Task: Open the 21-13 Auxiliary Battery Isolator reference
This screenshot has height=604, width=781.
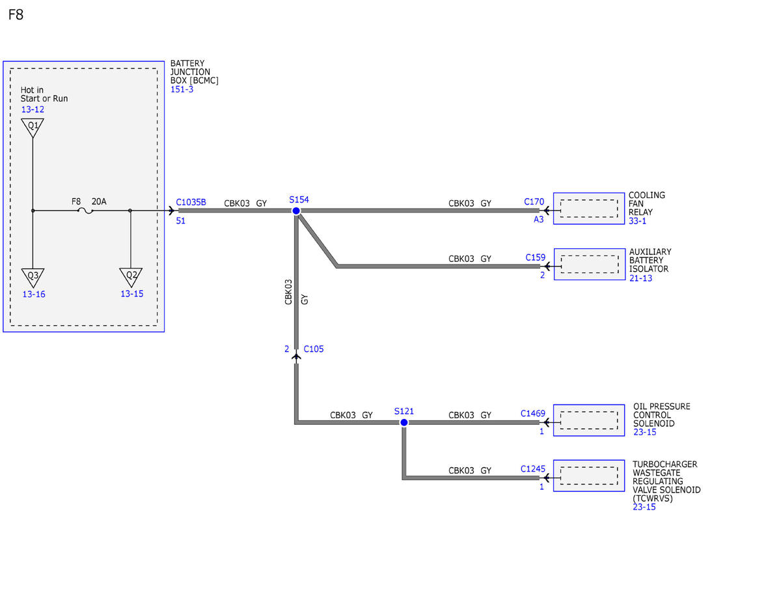Action: [640, 278]
